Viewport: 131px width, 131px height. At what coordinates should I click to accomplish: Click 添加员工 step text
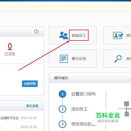click(79, 109)
